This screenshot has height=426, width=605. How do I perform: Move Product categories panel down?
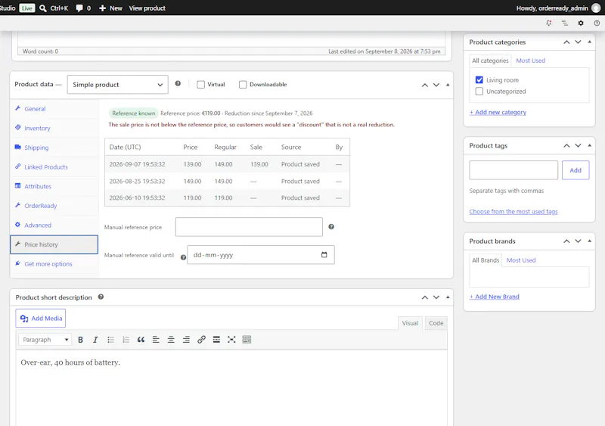pyautogui.click(x=578, y=42)
